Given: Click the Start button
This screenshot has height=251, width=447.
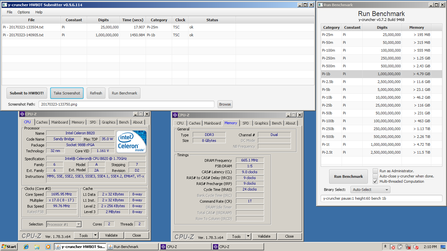Looking at the screenshot, I should [x=9, y=247].
